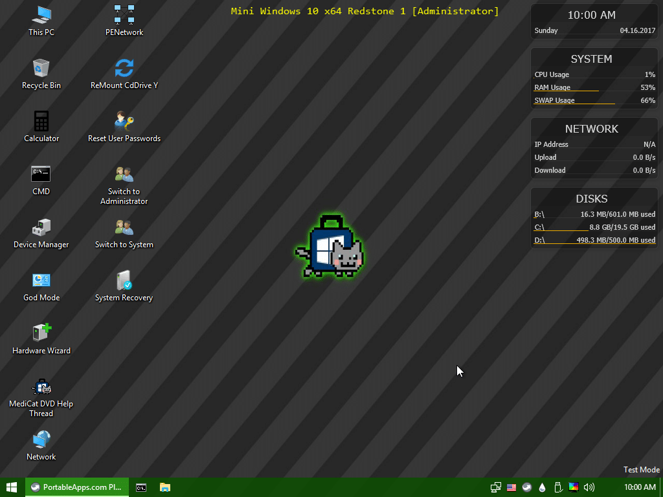Open the Windows Start menu
The width and height of the screenshot is (663, 497).
click(x=12, y=487)
